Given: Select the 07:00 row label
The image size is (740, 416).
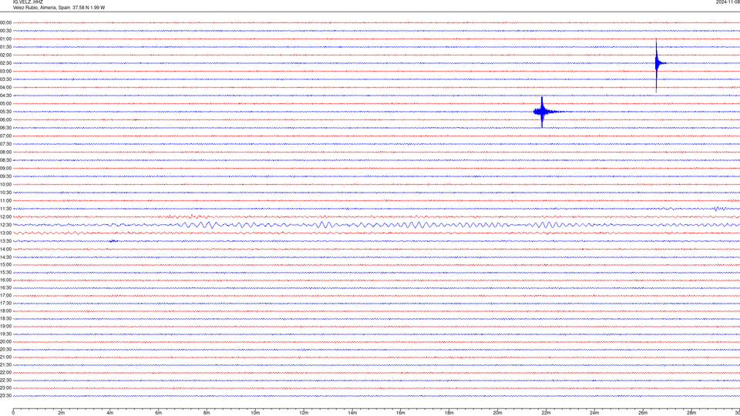Looking at the screenshot, I should (x=5, y=136).
